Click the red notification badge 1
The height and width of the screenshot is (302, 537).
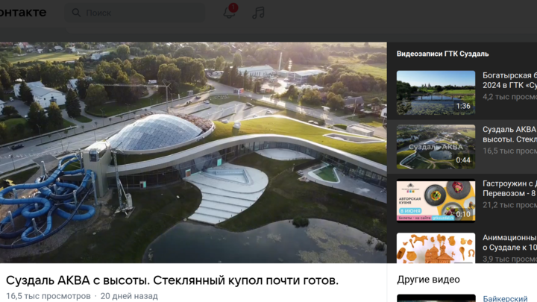(233, 7)
